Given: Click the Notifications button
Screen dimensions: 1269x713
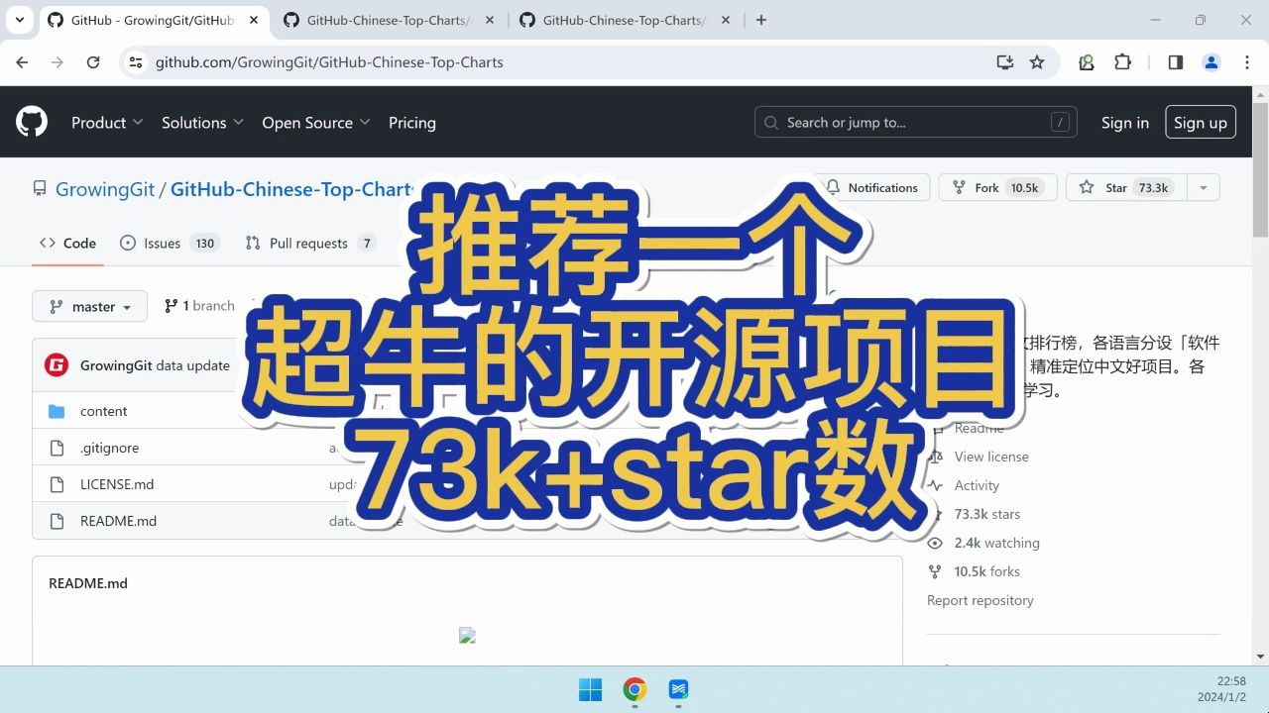Looking at the screenshot, I should tap(871, 187).
